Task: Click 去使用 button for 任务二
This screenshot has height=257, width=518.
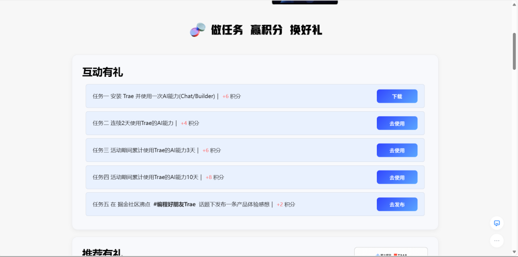Action: pyautogui.click(x=397, y=123)
